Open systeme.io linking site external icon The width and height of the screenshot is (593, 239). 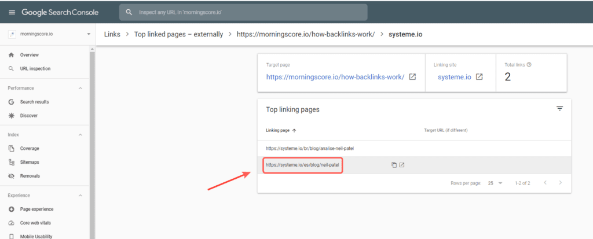click(x=479, y=77)
